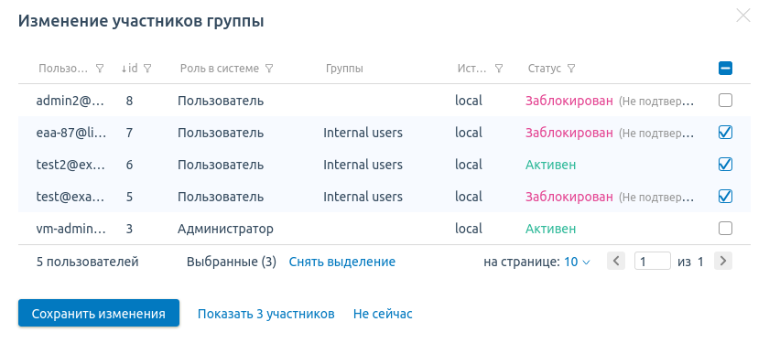Click Internal users in eaa-87 row
Screen dimensions: 769x343
coord(363,133)
